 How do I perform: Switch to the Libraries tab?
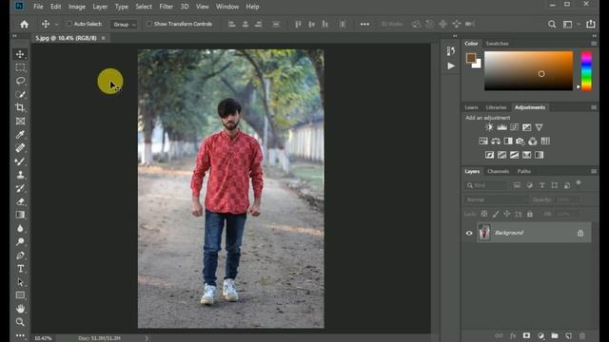click(x=496, y=107)
